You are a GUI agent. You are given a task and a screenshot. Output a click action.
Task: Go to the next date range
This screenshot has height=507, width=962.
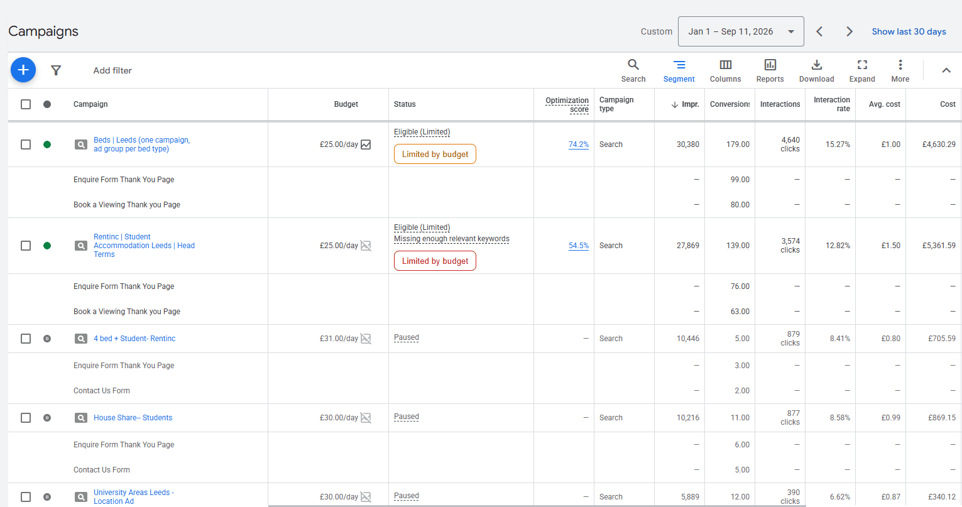tap(849, 31)
